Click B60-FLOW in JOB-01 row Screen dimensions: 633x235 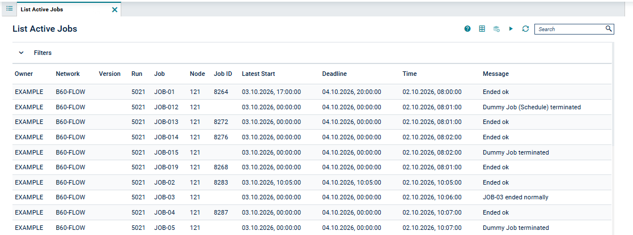pyautogui.click(x=71, y=92)
